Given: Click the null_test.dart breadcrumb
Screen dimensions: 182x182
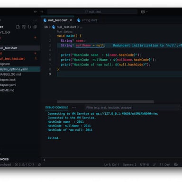Looking at the screenshot, I should (66, 27).
